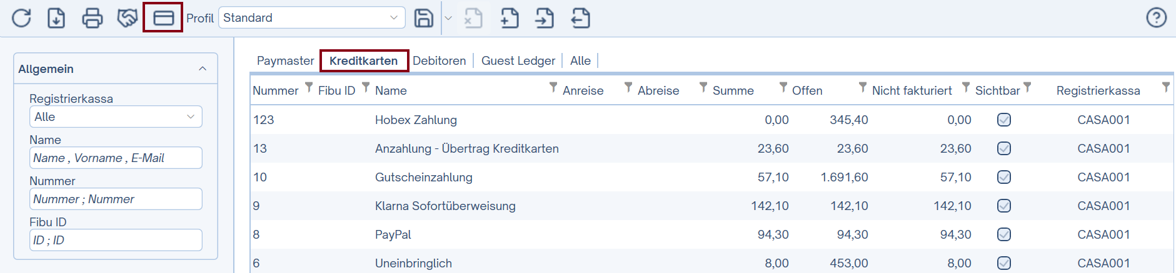Click the Fibu ID input field
This screenshot has width=1176, height=273.
point(116,240)
